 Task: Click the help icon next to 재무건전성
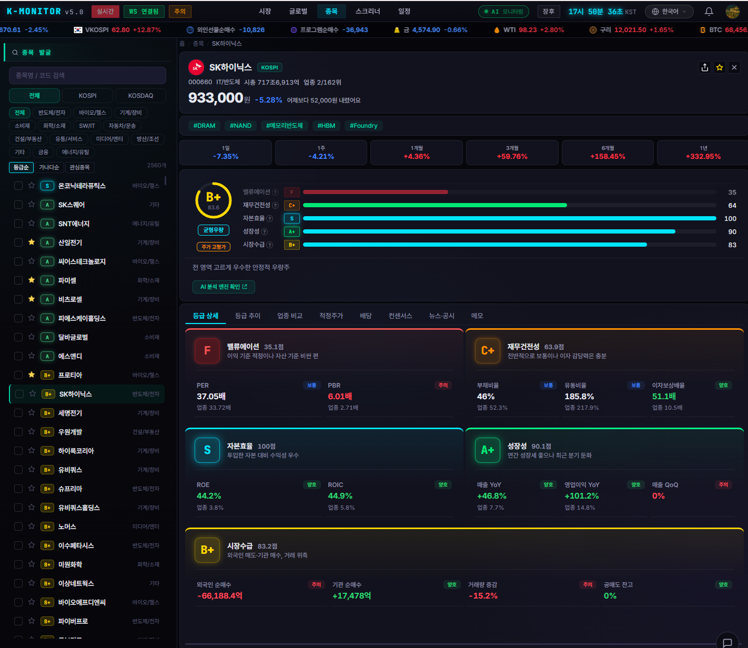275,205
